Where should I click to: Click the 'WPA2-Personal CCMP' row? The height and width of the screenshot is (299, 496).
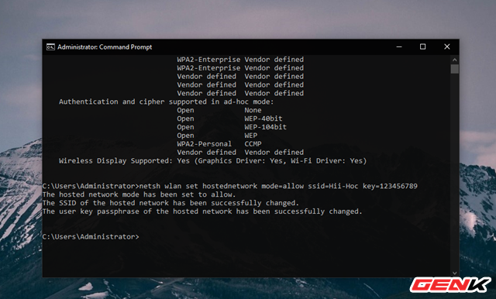(x=219, y=144)
